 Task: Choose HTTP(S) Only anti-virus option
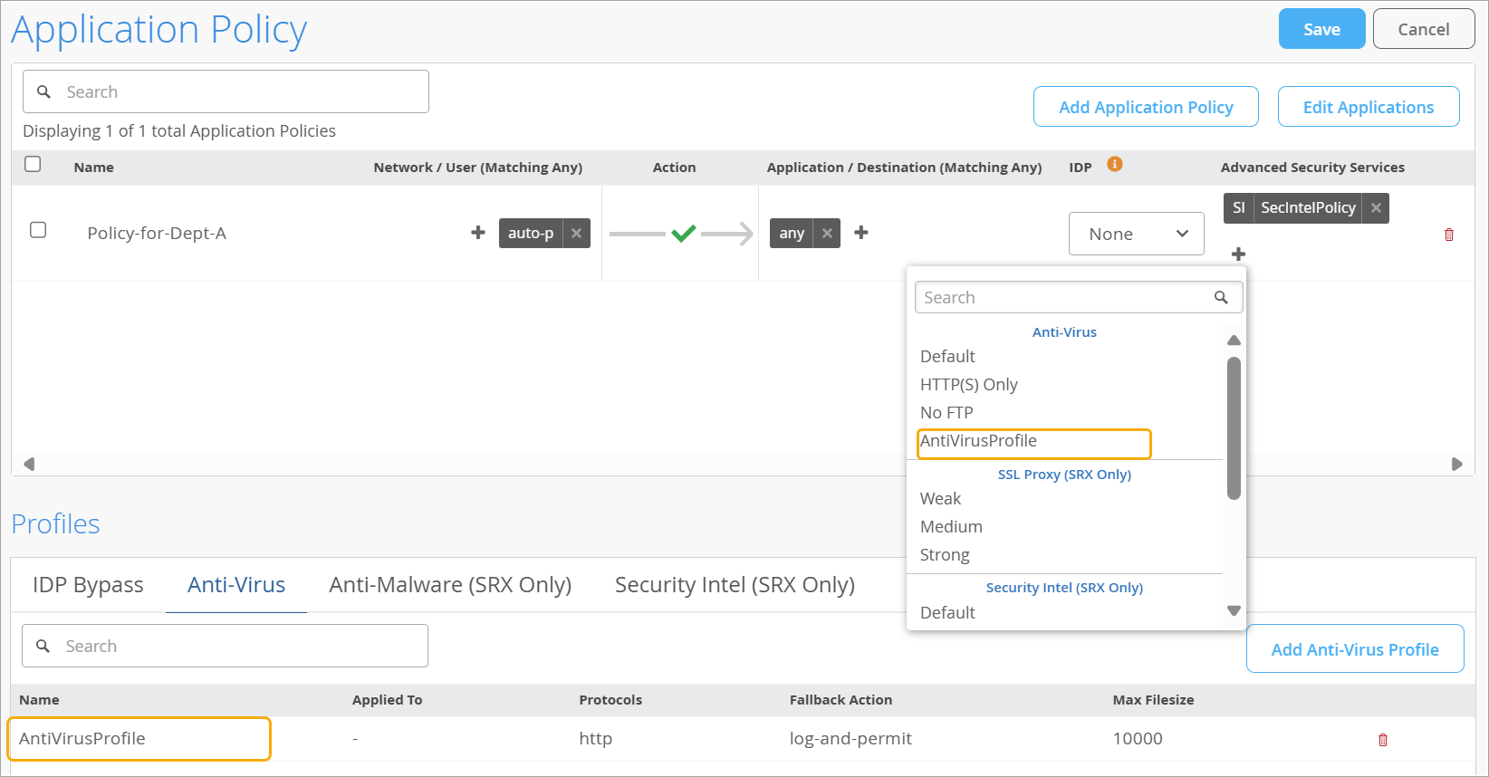(x=969, y=385)
